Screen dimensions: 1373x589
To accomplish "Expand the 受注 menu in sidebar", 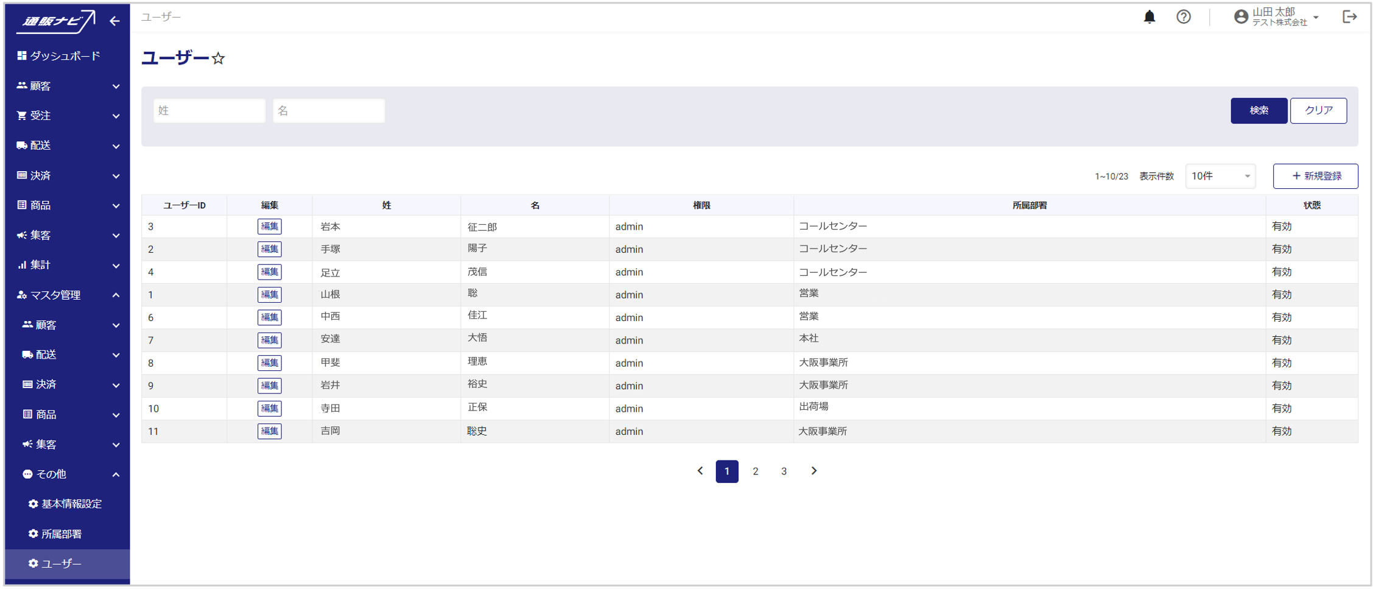I will 67,116.
